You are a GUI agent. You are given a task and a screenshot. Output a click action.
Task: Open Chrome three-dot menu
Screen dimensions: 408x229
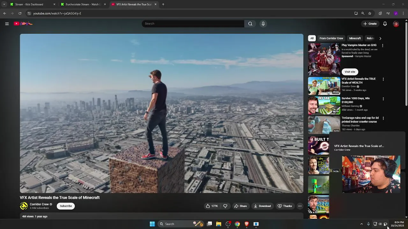point(404,13)
